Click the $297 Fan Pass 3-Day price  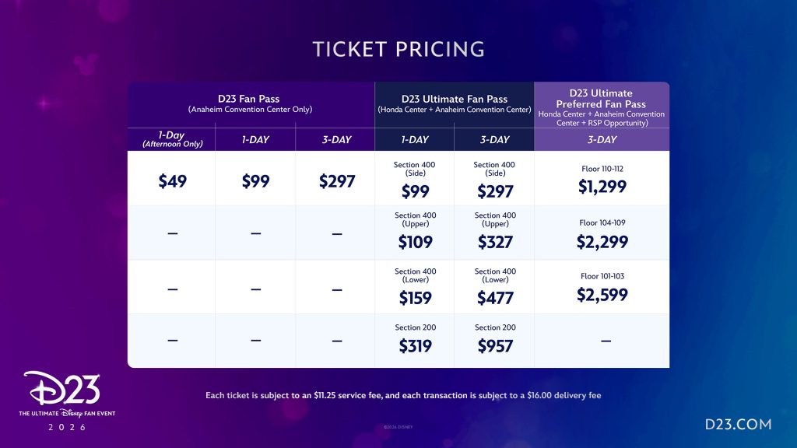click(336, 181)
